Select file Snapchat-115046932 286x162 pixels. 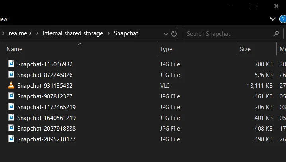tap(45, 64)
